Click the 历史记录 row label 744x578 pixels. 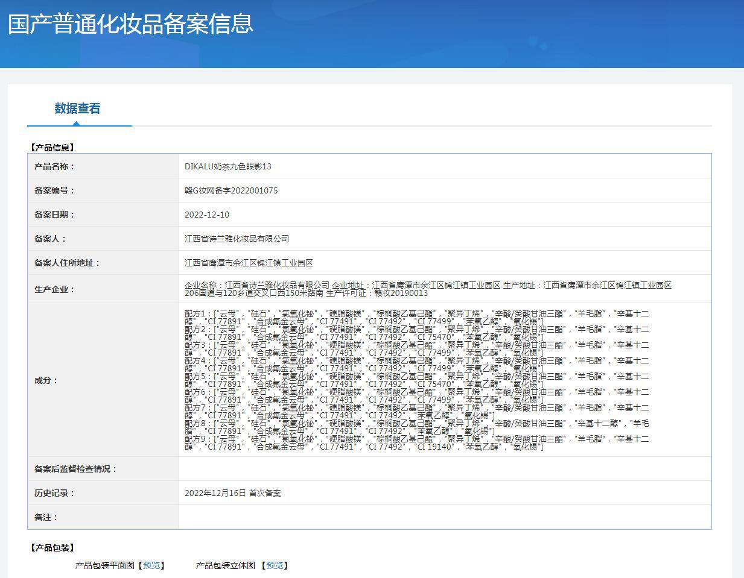(x=54, y=493)
